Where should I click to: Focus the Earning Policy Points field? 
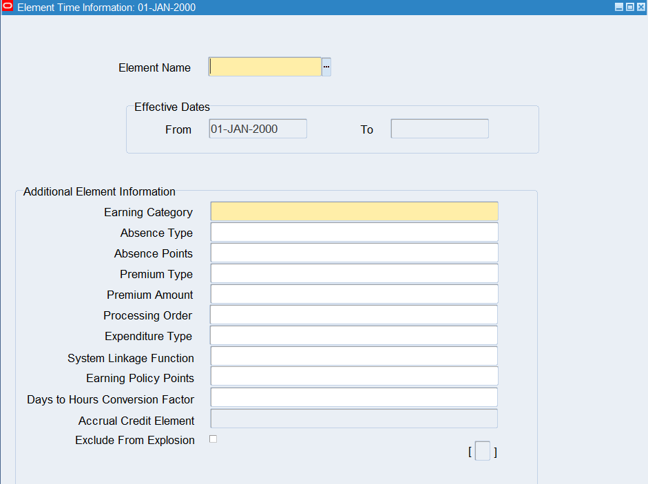pyautogui.click(x=354, y=377)
